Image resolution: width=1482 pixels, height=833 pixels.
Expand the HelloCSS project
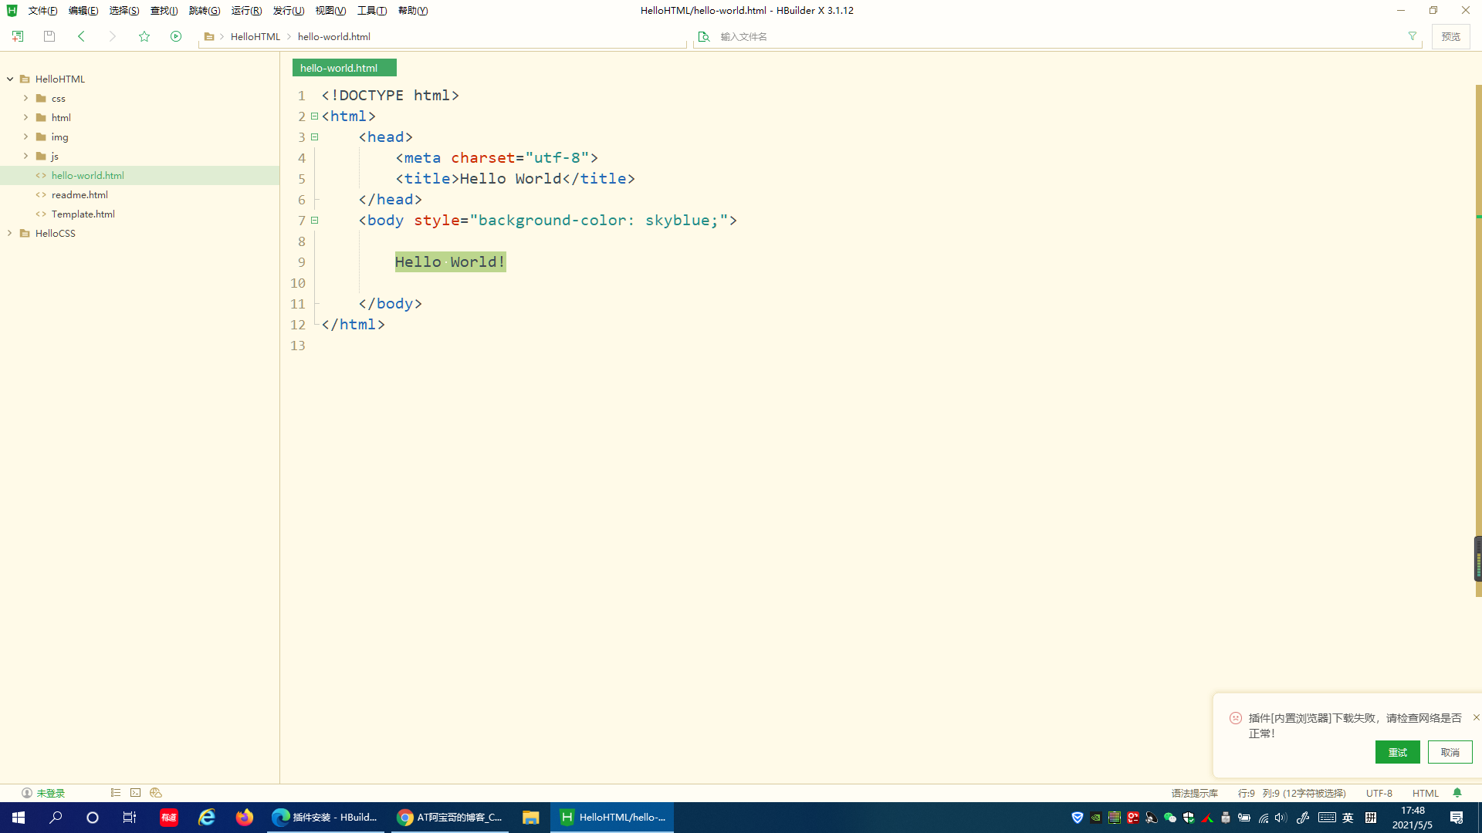pos(9,233)
